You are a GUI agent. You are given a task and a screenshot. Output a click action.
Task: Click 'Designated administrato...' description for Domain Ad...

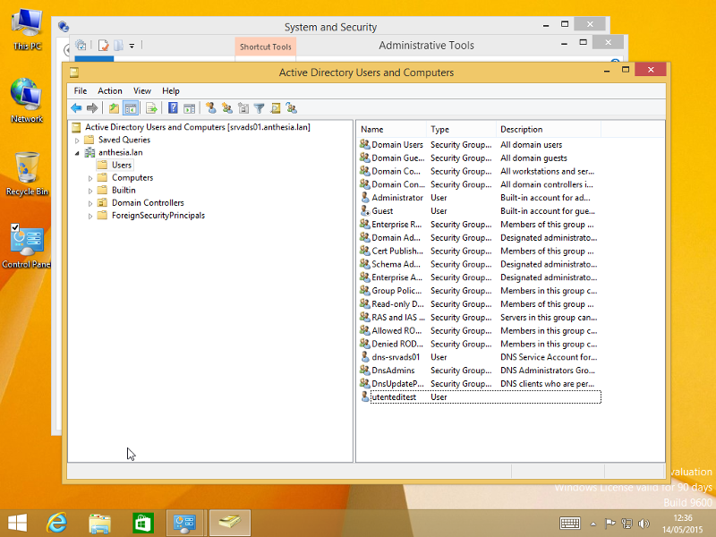click(549, 237)
